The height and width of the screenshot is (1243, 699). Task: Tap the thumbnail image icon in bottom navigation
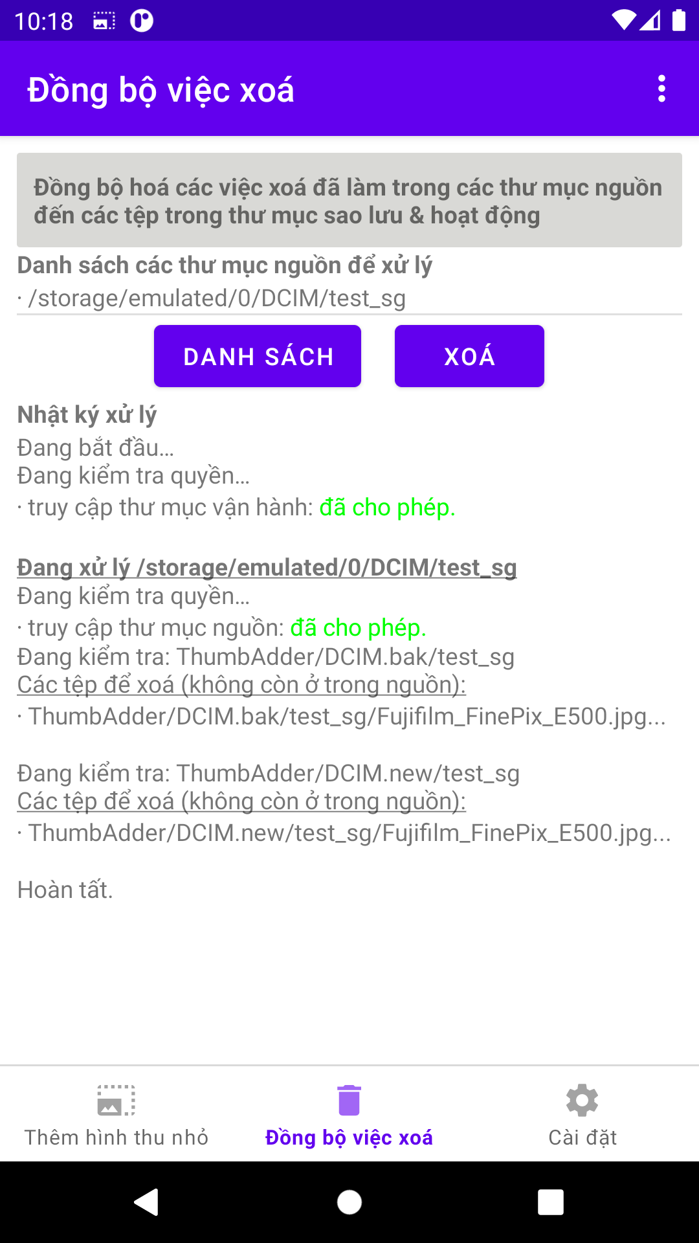116,1100
